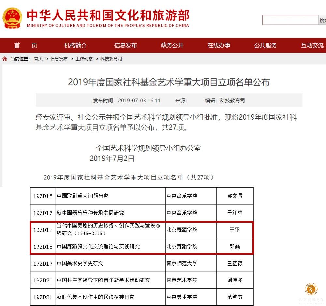Click project title 中国舞蹈跨文化交流理论与实践研究
Viewport: 326px width, 306px height.
(x=98, y=247)
